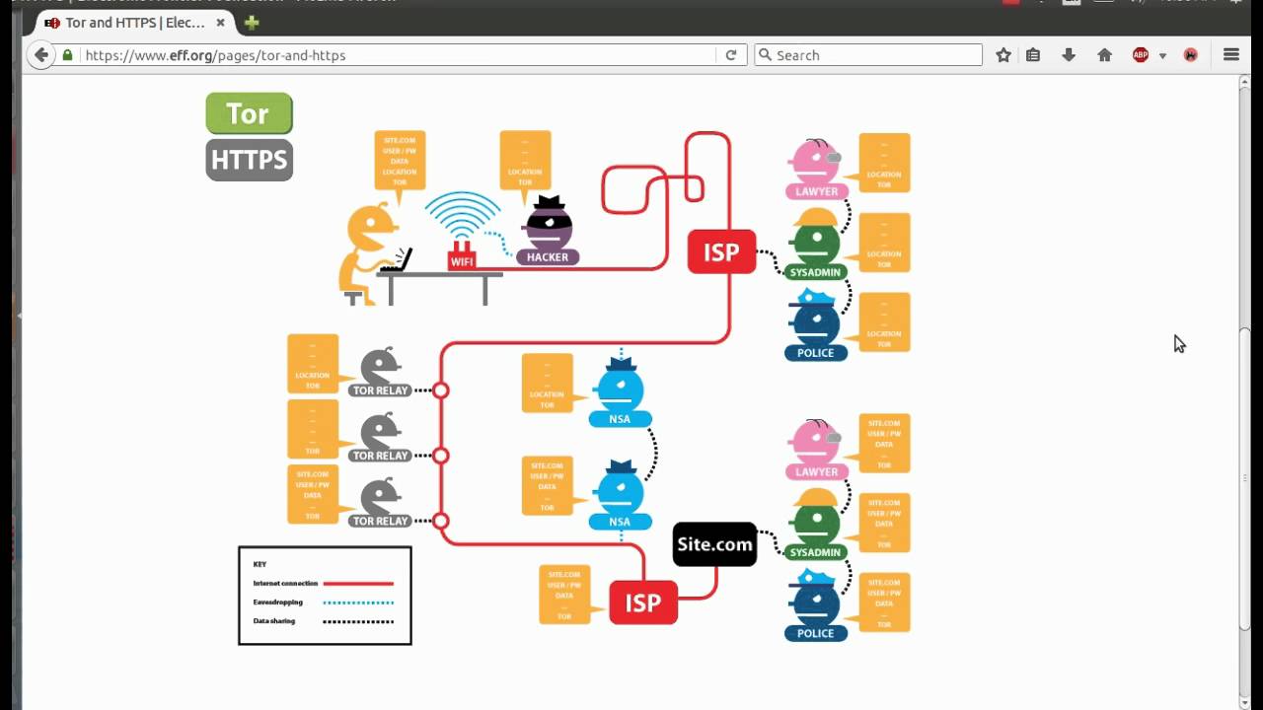Screen dimensions: 1263x710
Task: Click the upper ISP red box
Action: (721, 251)
